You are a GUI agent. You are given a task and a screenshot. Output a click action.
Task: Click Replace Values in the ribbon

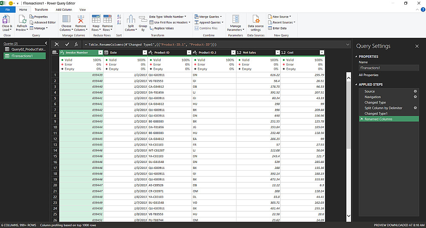coord(161,28)
